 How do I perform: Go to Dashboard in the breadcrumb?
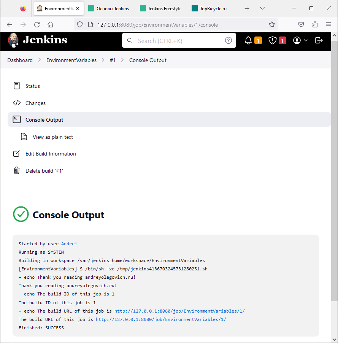tap(20, 60)
